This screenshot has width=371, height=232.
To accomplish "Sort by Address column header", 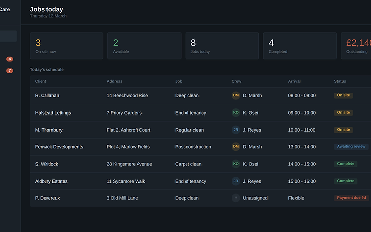I will tap(115, 81).
